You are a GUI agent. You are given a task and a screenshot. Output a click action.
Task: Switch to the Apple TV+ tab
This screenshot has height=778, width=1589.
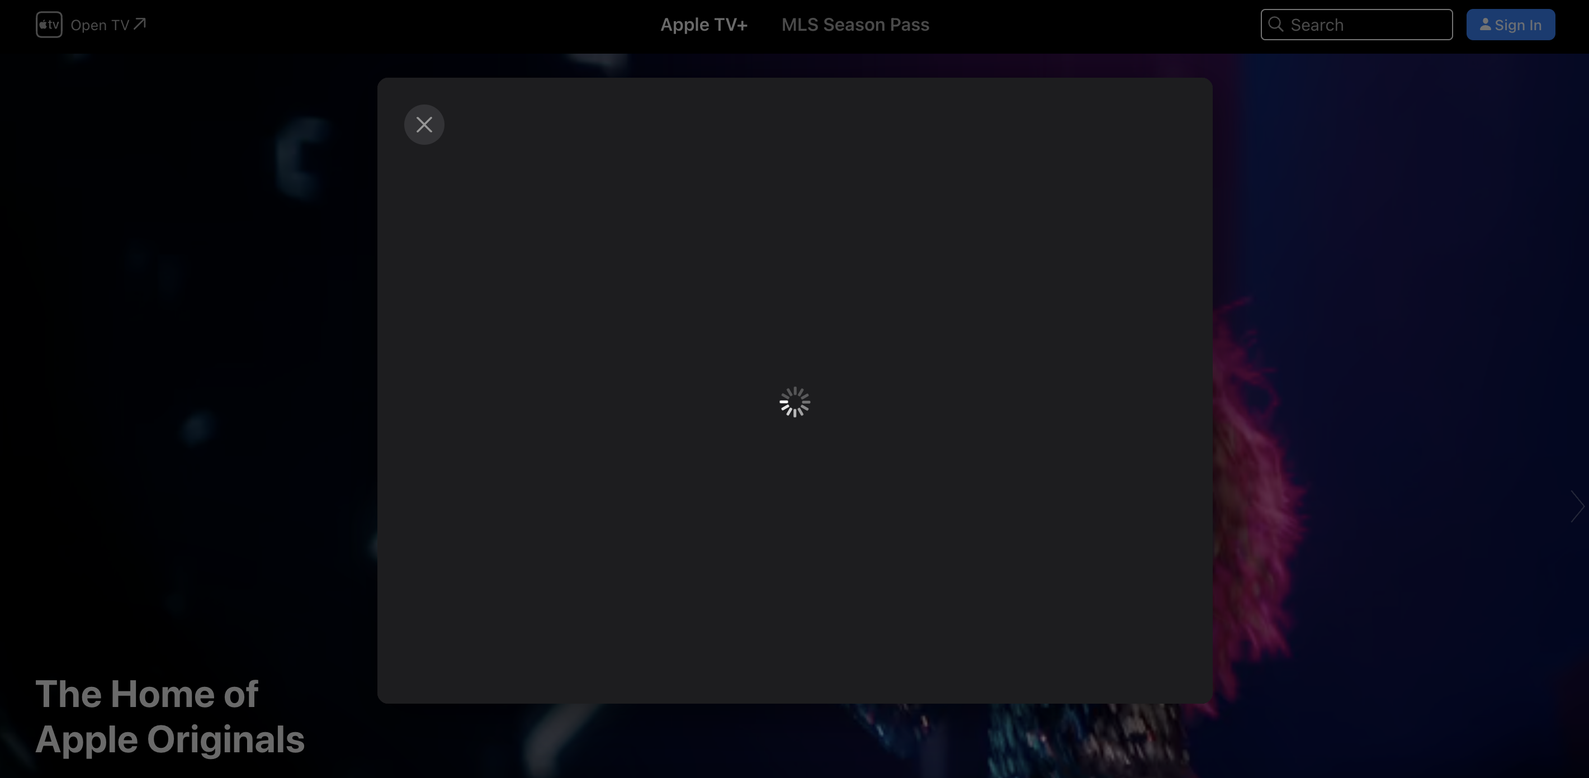(x=704, y=25)
